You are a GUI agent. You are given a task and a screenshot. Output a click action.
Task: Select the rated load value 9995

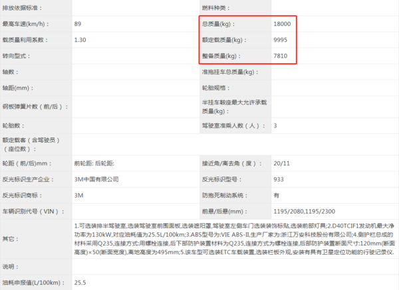(280, 40)
